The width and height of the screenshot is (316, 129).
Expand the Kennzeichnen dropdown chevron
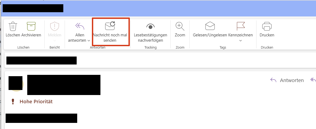(240, 41)
